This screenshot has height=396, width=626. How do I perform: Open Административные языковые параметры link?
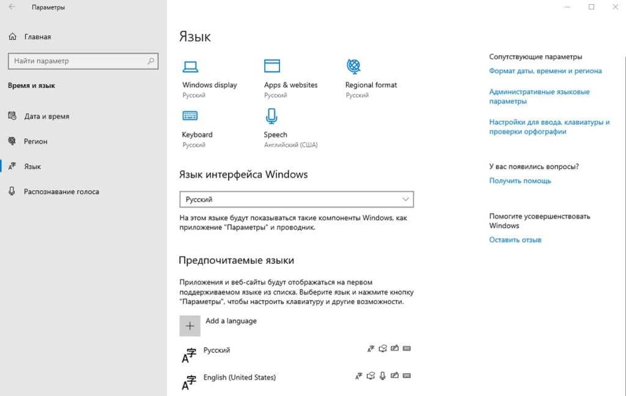[x=539, y=97]
